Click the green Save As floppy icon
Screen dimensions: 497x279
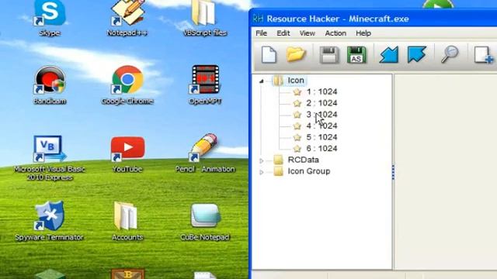pos(356,55)
